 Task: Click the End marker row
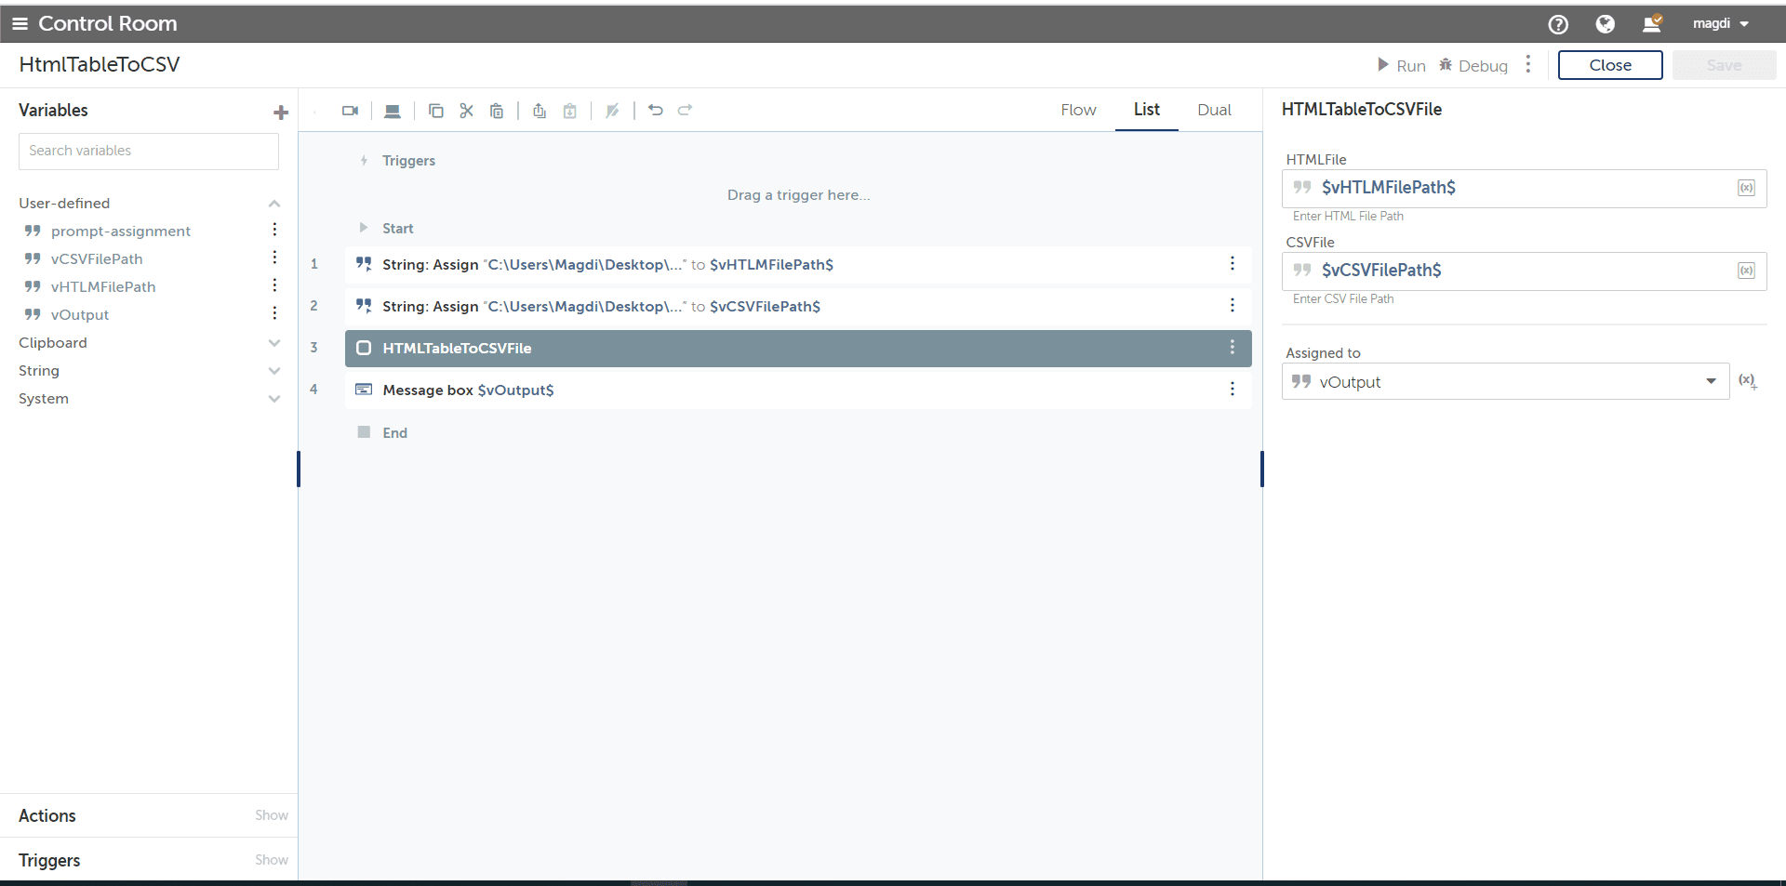(x=383, y=433)
